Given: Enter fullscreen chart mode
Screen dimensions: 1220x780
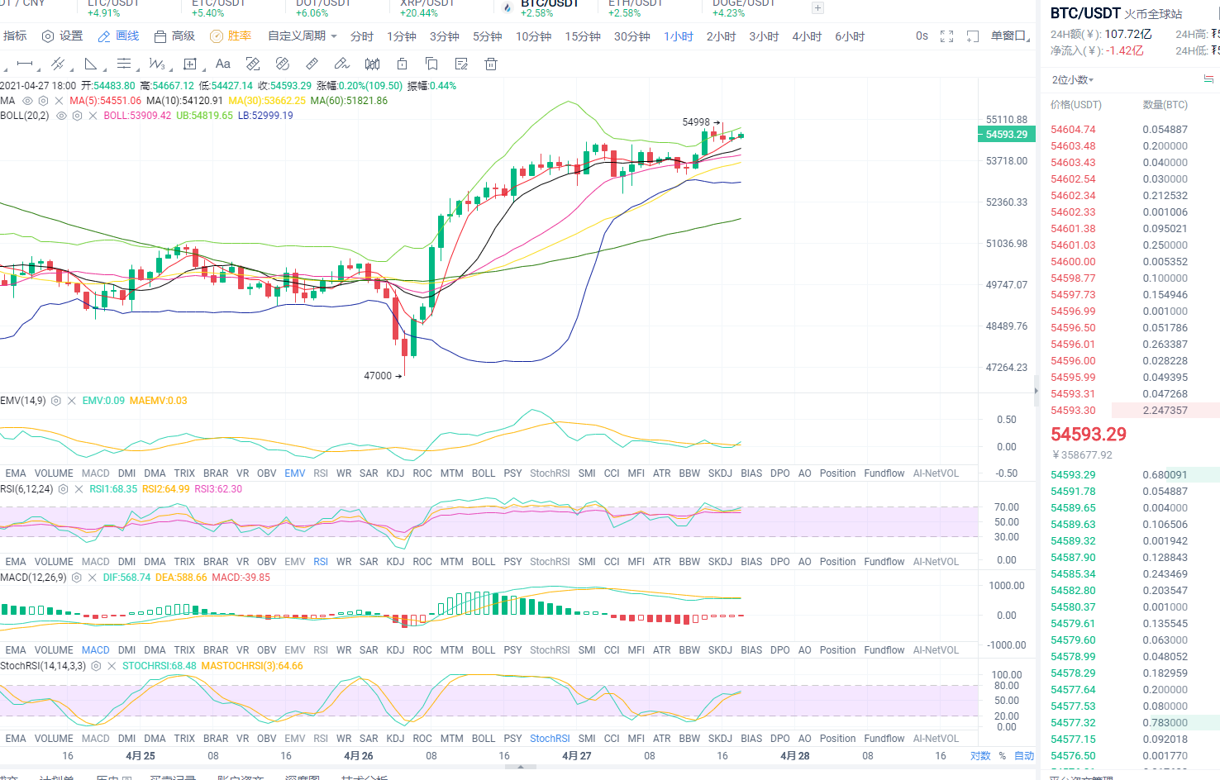Looking at the screenshot, I should 947,36.
